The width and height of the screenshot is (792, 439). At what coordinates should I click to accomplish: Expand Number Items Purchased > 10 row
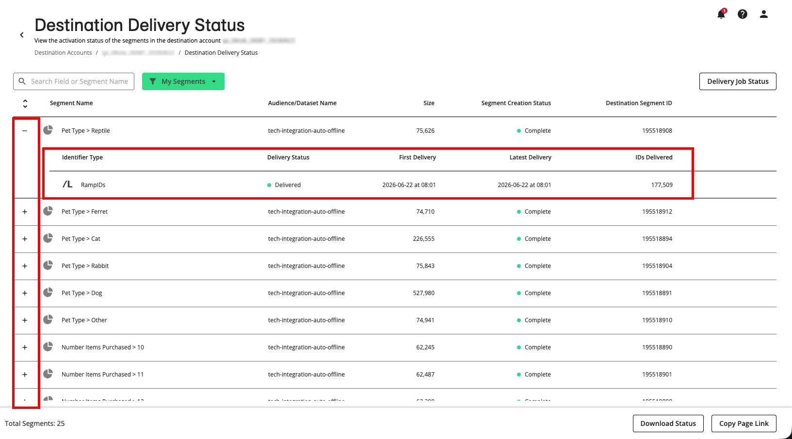click(25, 347)
